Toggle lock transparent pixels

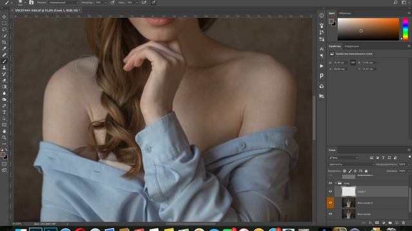pos(344,171)
